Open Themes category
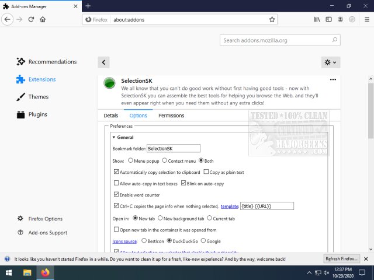Viewport: 374px width, 280px height. [x=33, y=97]
